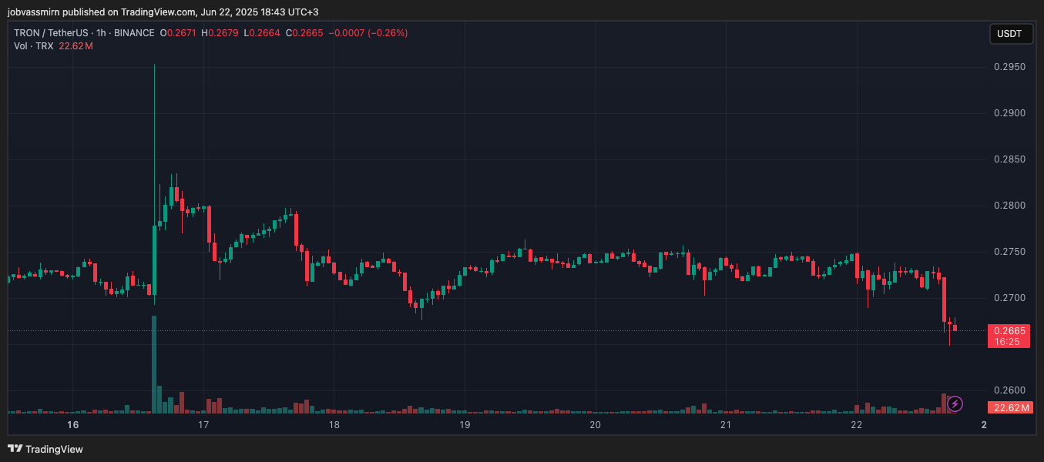This screenshot has height=462, width=1044.
Task: Click the 16:25 candle countdown timer
Action: pos(1009,341)
